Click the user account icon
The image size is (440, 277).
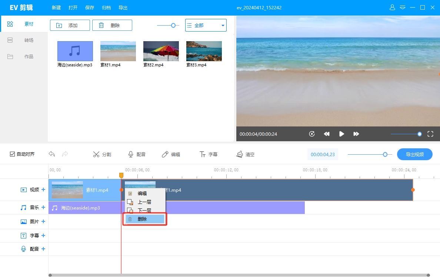pos(392,7)
